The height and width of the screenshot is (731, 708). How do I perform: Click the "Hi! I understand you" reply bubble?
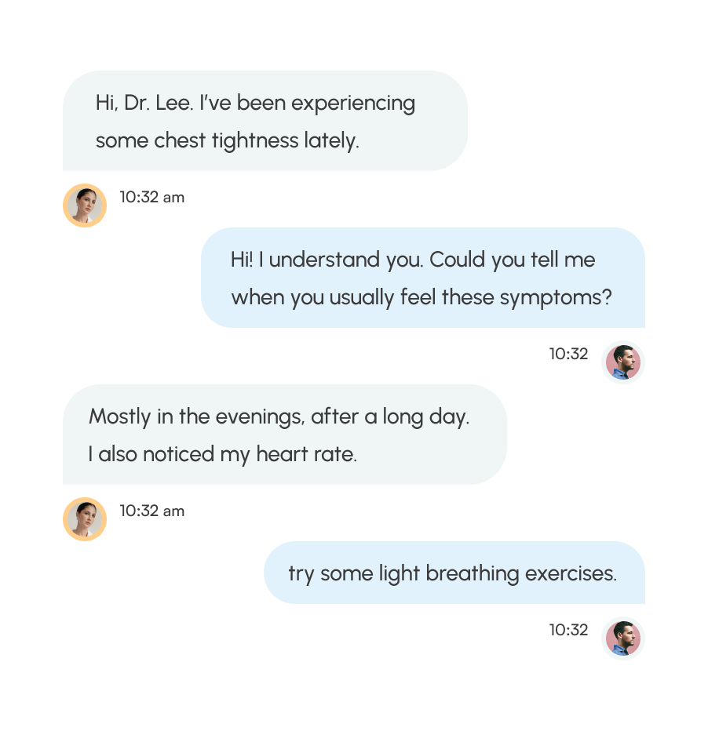pyautogui.click(x=422, y=278)
